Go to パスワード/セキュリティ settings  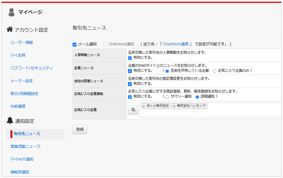pyautogui.click(x=32, y=68)
